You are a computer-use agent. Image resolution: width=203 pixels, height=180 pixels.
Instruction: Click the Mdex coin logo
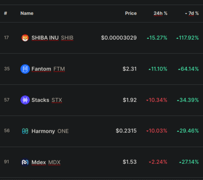click(x=25, y=162)
